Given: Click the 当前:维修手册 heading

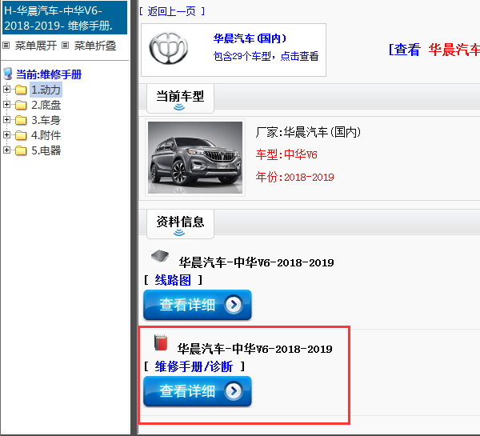Looking at the screenshot, I should tap(49, 74).
